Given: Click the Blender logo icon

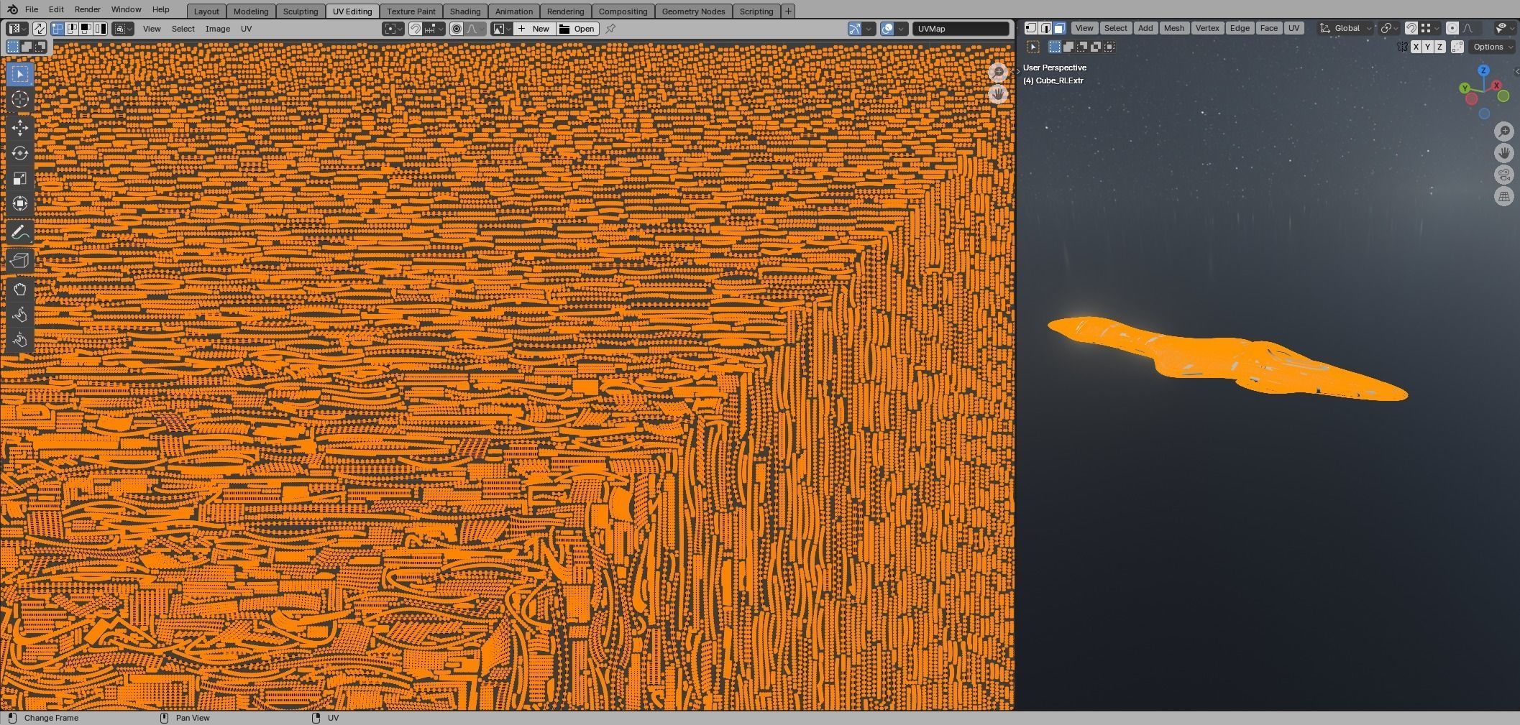Looking at the screenshot, I should [12, 9].
